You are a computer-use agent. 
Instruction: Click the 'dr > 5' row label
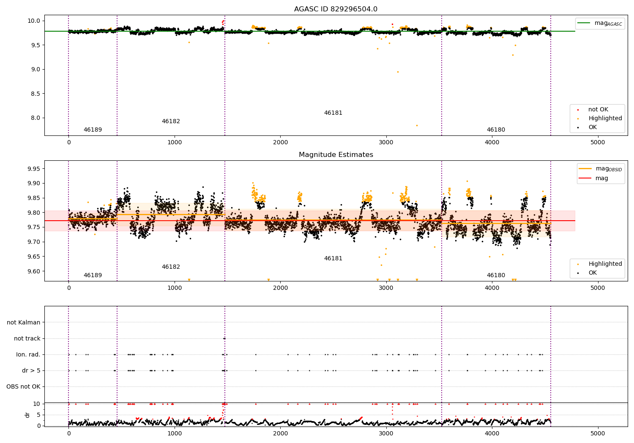(x=31, y=370)
